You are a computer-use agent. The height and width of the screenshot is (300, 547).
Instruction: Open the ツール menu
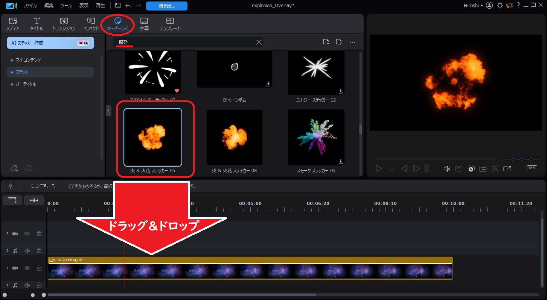tap(66, 6)
